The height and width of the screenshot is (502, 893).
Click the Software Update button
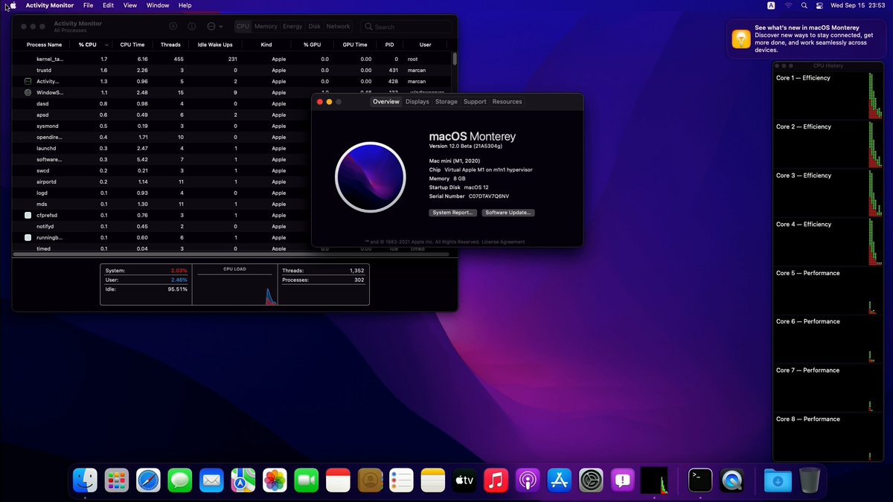point(508,213)
